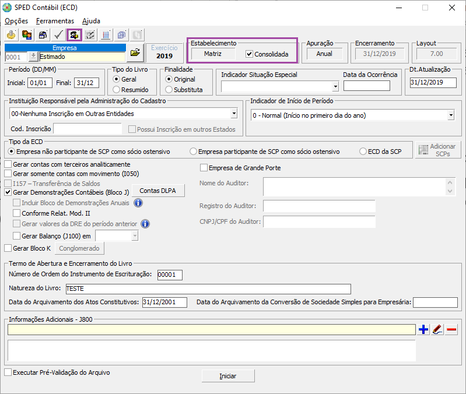Check Conforme Relat. Mod. II

coord(17,213)
